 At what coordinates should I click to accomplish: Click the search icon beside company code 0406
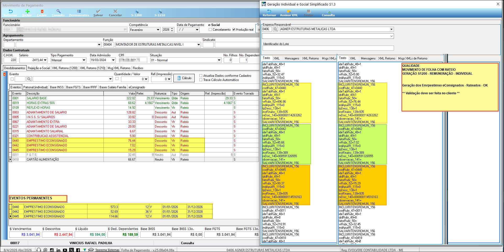[x=275, y=29]
